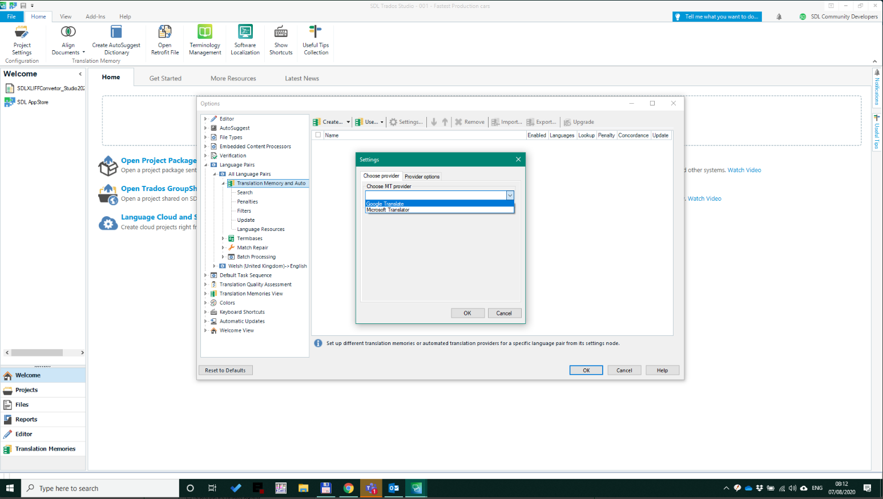The image size is (883, 499).
Task: Click Help button in Options dialog
Action: [662, 370]
